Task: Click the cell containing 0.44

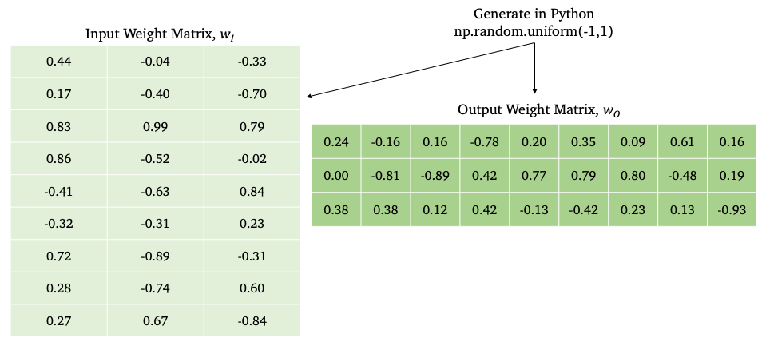Action: tap(59, 62)
